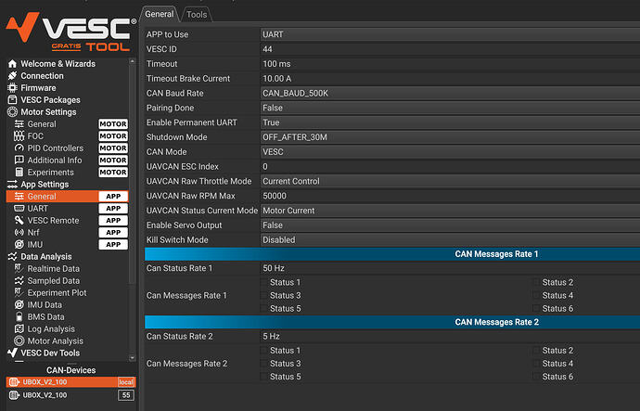
Task: Open UAVCAN Raw Throttle Mode dropdown
Action: [x=450, y=181]
